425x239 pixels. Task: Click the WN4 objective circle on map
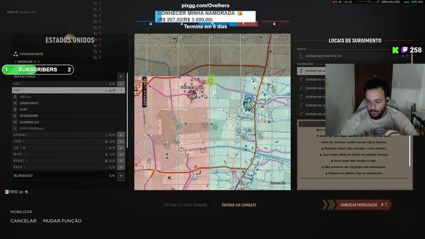[x=249, y=103]
